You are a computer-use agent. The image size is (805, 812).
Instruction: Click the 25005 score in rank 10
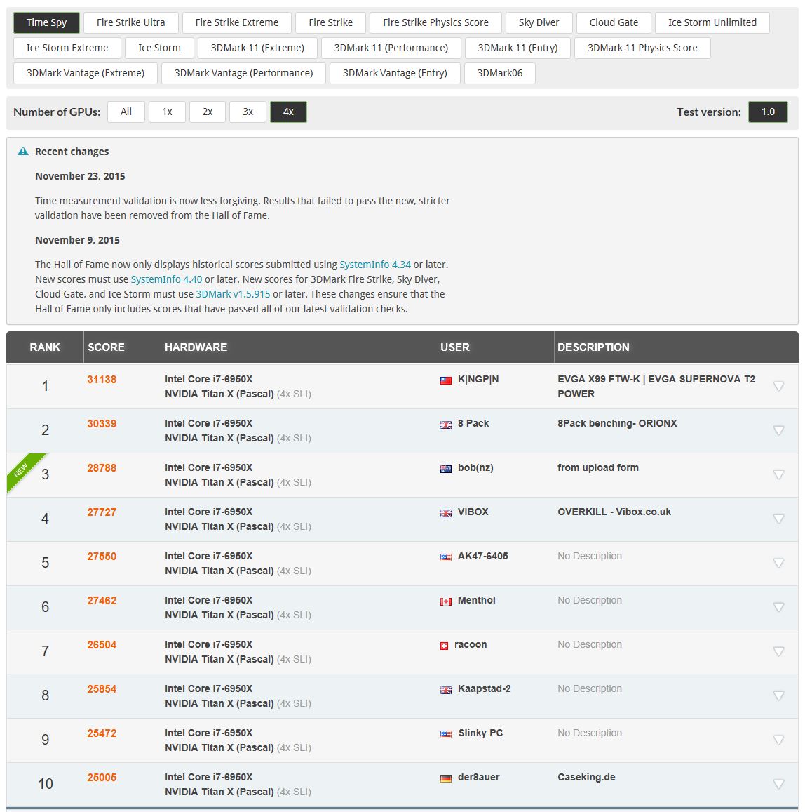[x=102, y=778]
